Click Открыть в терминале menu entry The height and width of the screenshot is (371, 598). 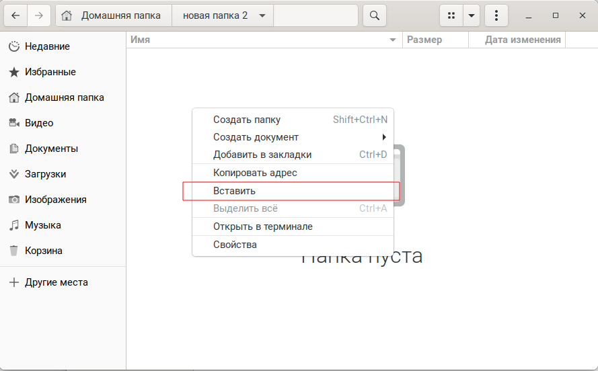[x=263, y=226]
